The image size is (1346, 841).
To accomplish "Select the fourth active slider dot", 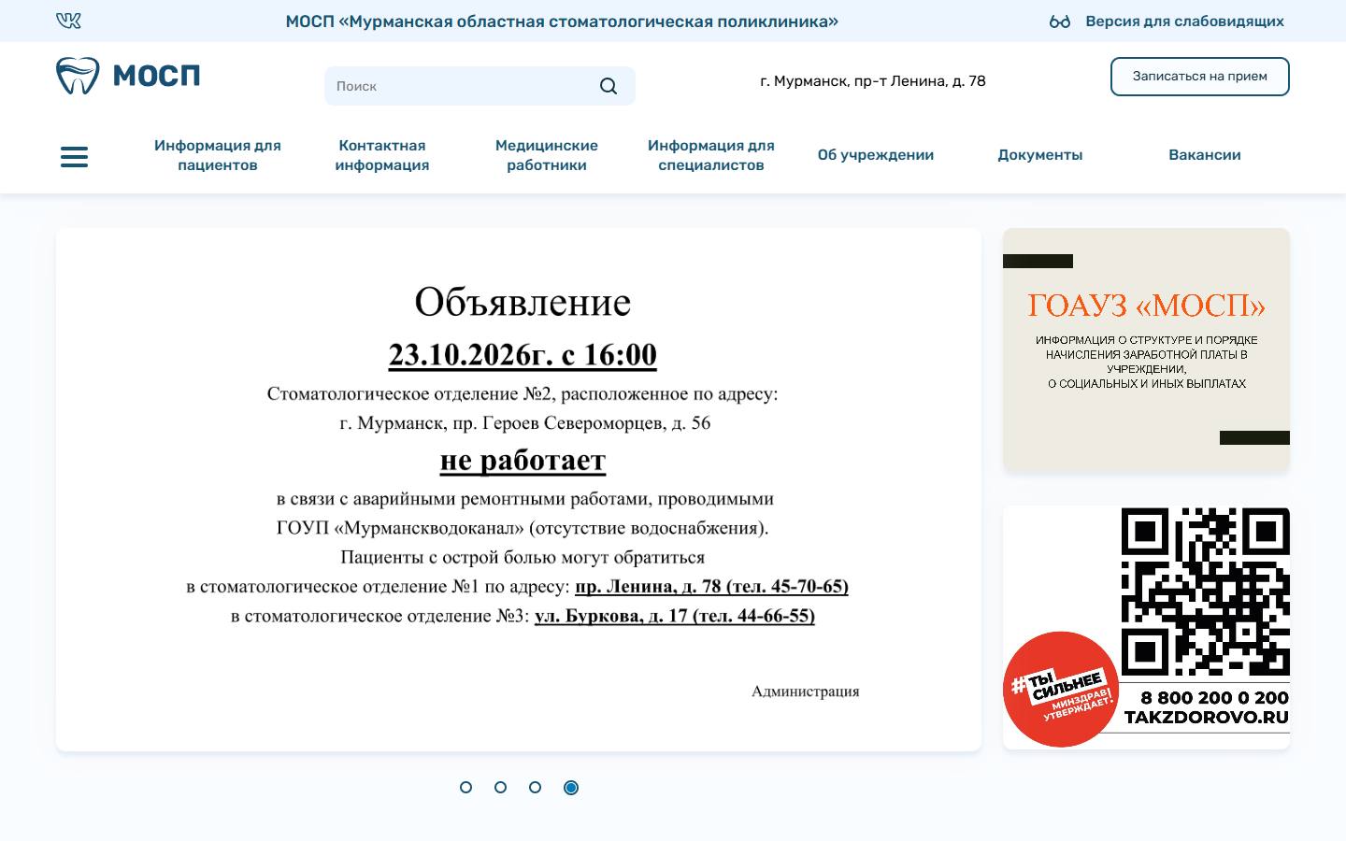I will pyautogui.click(x=571, y=788).
